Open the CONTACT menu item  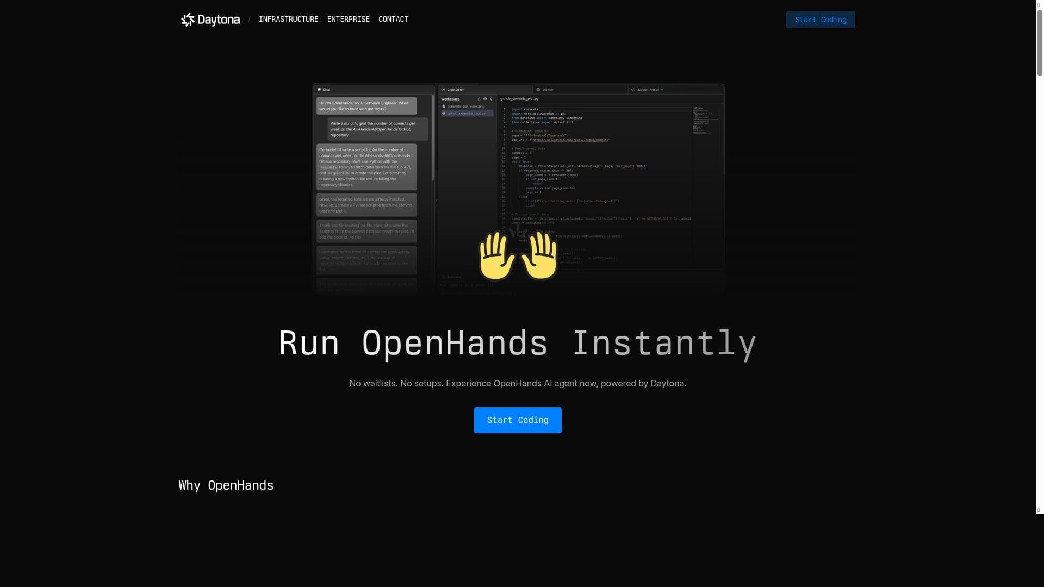393,19
